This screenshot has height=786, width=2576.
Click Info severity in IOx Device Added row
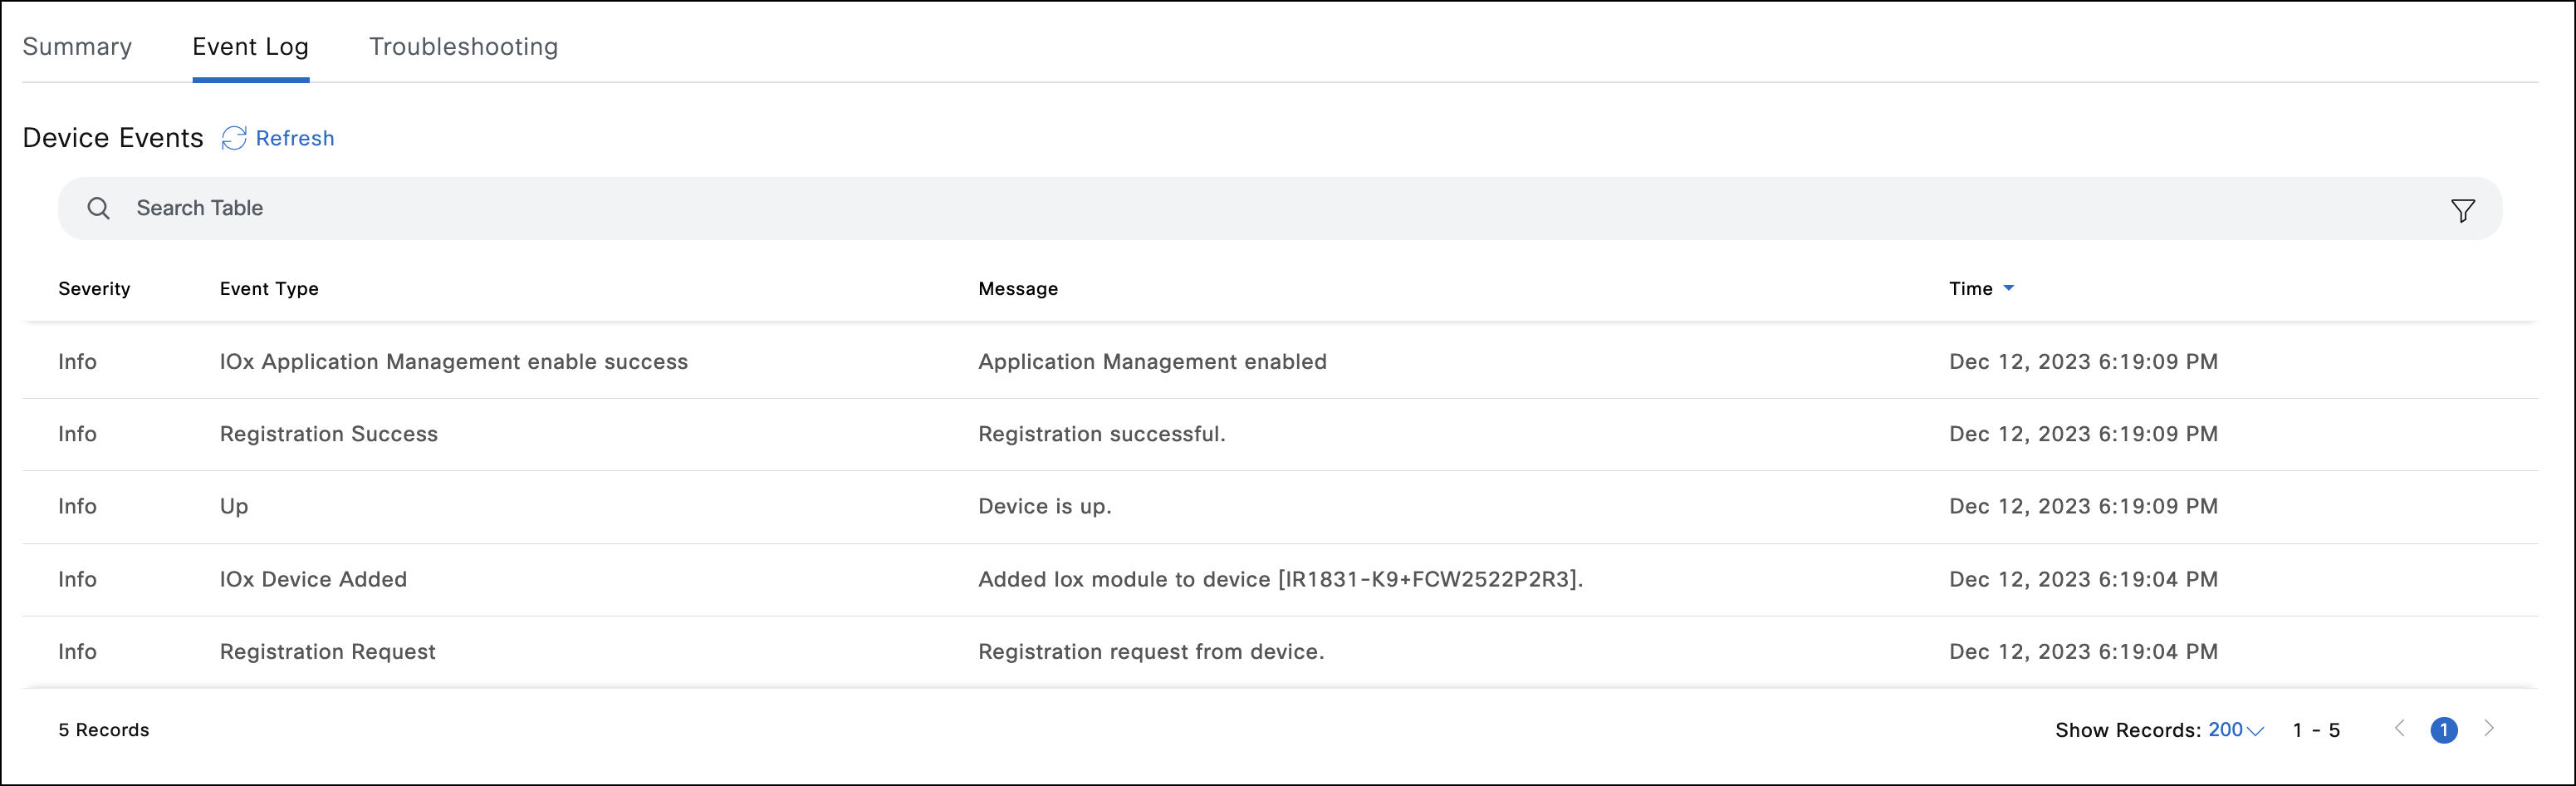[77, 579]
